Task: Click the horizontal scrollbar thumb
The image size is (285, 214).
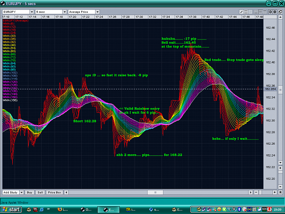Action: coord(155,193)
